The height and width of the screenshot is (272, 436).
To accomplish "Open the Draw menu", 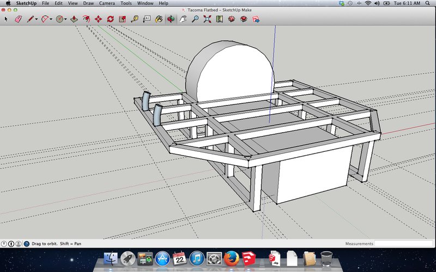I will 88,3.
